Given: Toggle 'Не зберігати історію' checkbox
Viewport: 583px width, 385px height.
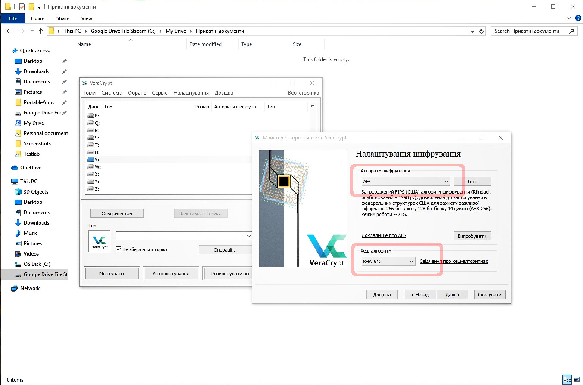Looking at the screenshot, I should (119, 249).
